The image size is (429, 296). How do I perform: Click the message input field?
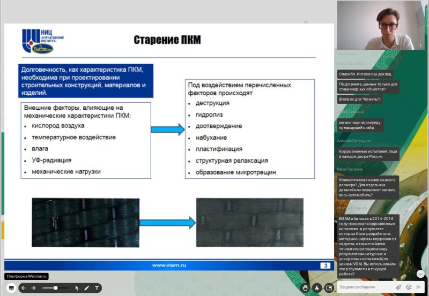(365, 287)
